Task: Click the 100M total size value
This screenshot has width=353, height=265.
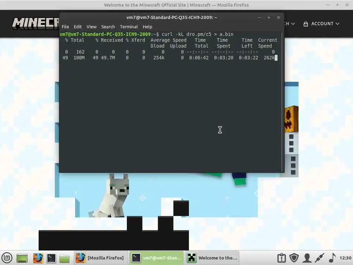Action: [x=79, y=58]
